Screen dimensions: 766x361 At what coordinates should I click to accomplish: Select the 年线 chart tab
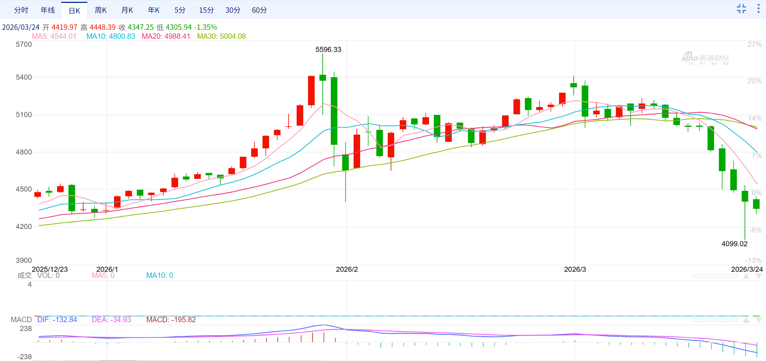click(x=48, y=10)
